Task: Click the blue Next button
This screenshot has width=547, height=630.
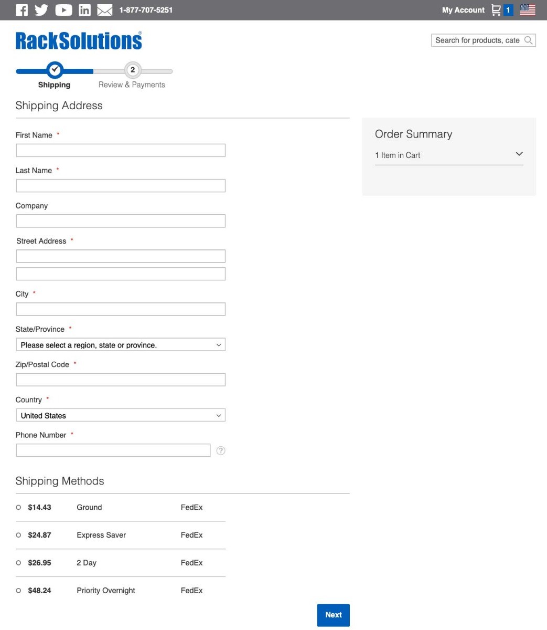Action: click(x=333, y=615)
